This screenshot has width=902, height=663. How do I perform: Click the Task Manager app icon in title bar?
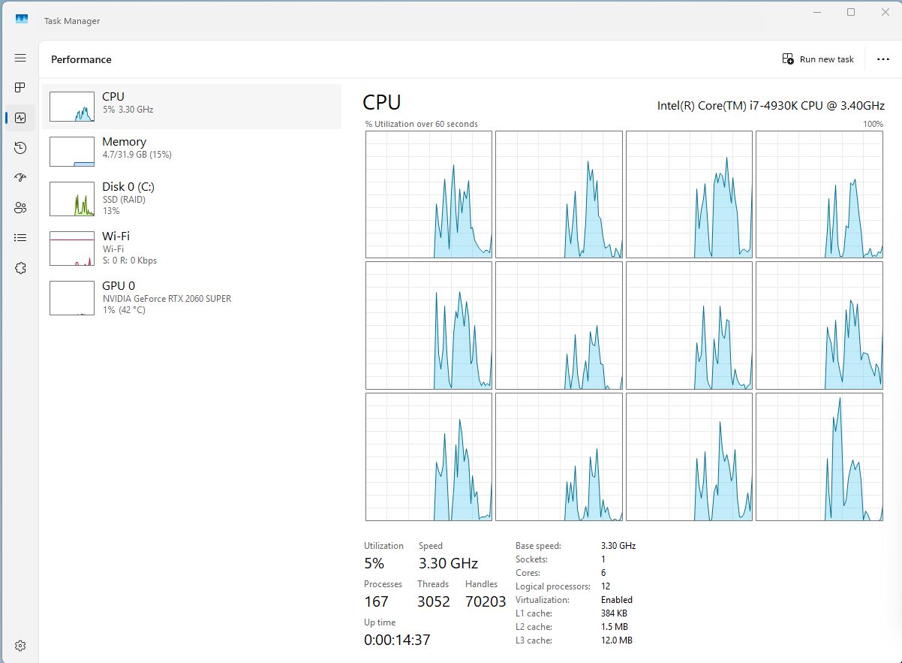click(x=22, y=20)
